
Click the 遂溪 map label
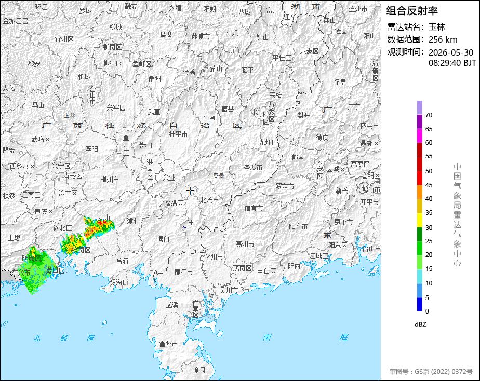click(x=172, y=305)
